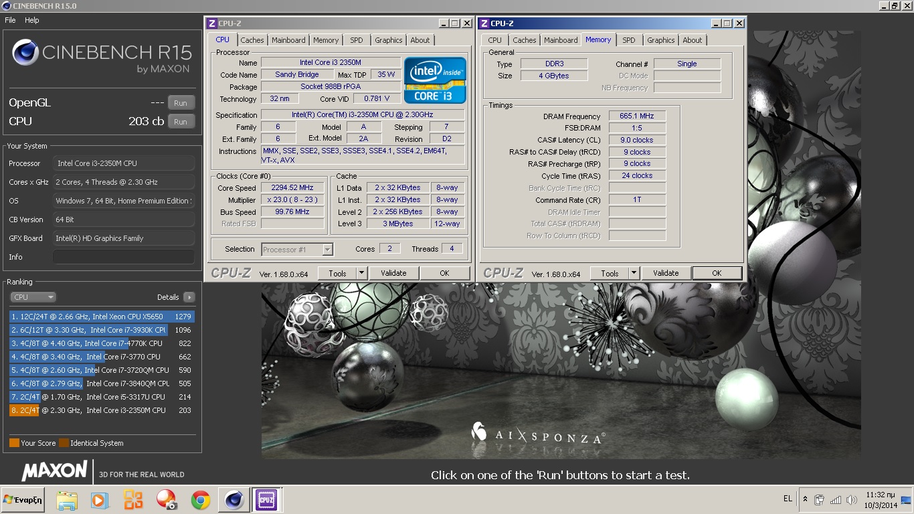The height and width of the screenshot is (514, 914).
Task: Open Windows Explorer from taskbar
Action: (x=66, y=500)
